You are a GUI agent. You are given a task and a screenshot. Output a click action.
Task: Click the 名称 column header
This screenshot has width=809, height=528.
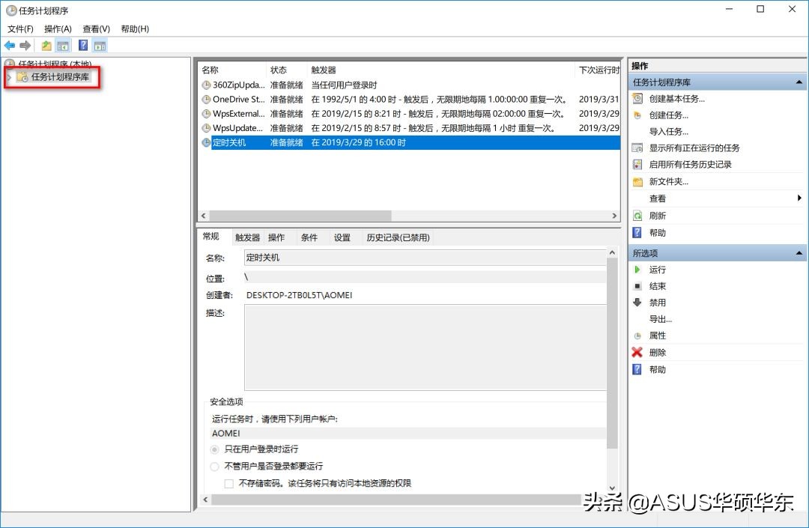[x=233, y=70]
